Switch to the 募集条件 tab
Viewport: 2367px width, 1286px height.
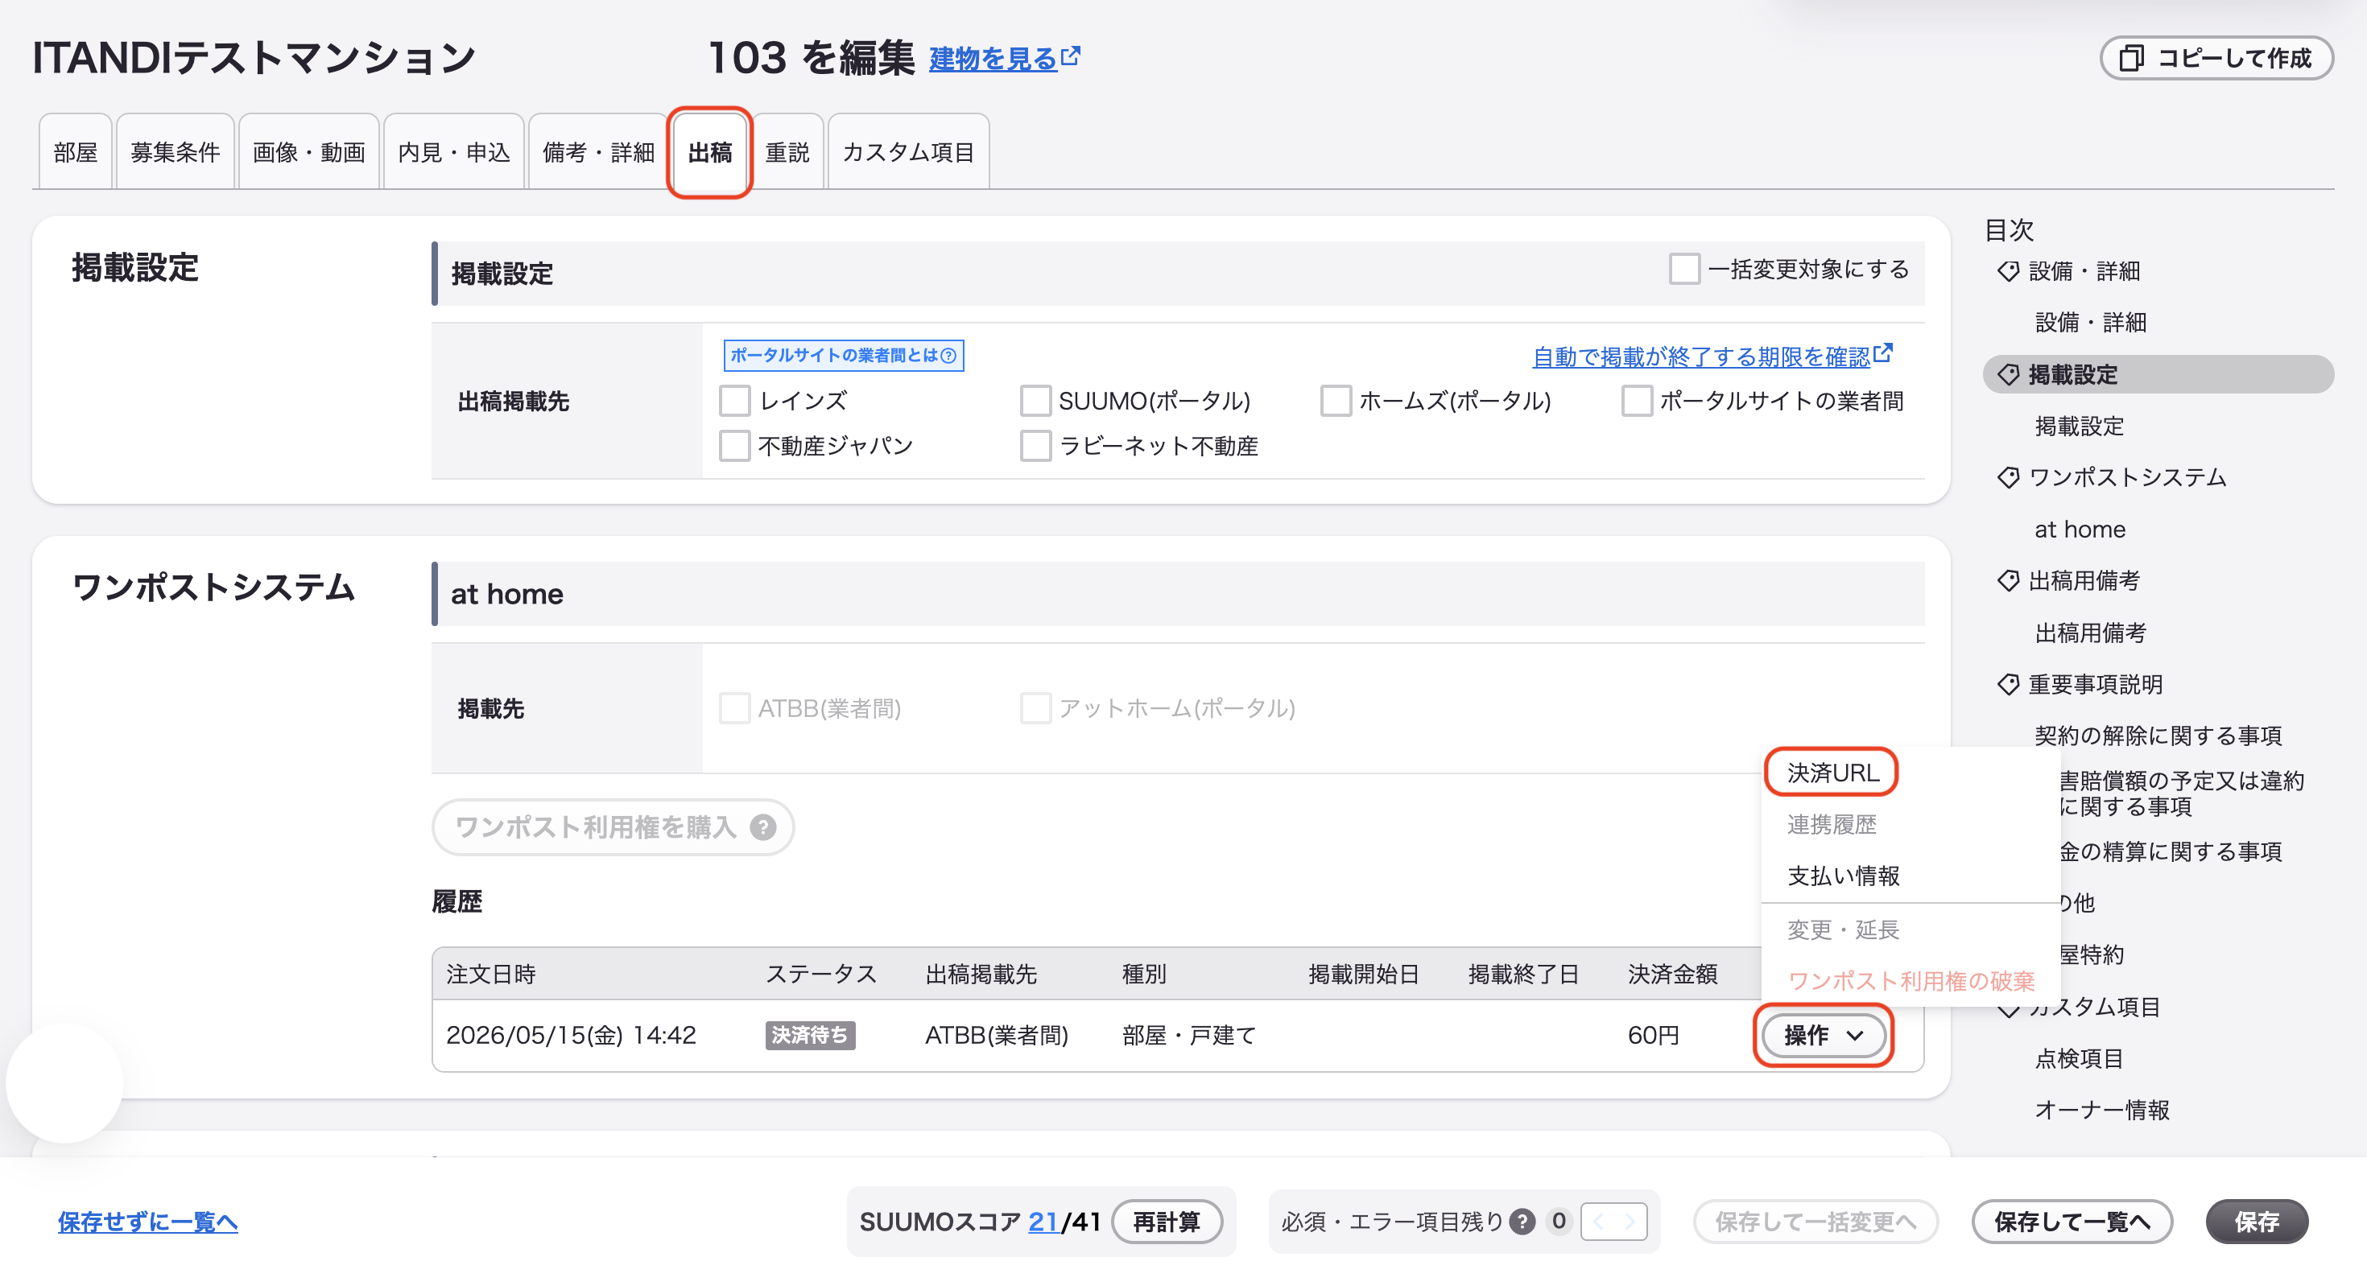[x=175, y=151]
